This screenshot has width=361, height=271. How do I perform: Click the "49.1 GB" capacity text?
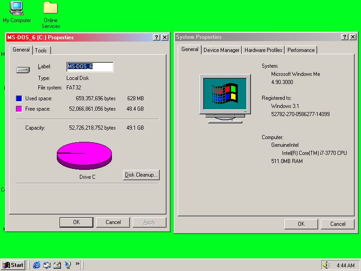(135, 128)
